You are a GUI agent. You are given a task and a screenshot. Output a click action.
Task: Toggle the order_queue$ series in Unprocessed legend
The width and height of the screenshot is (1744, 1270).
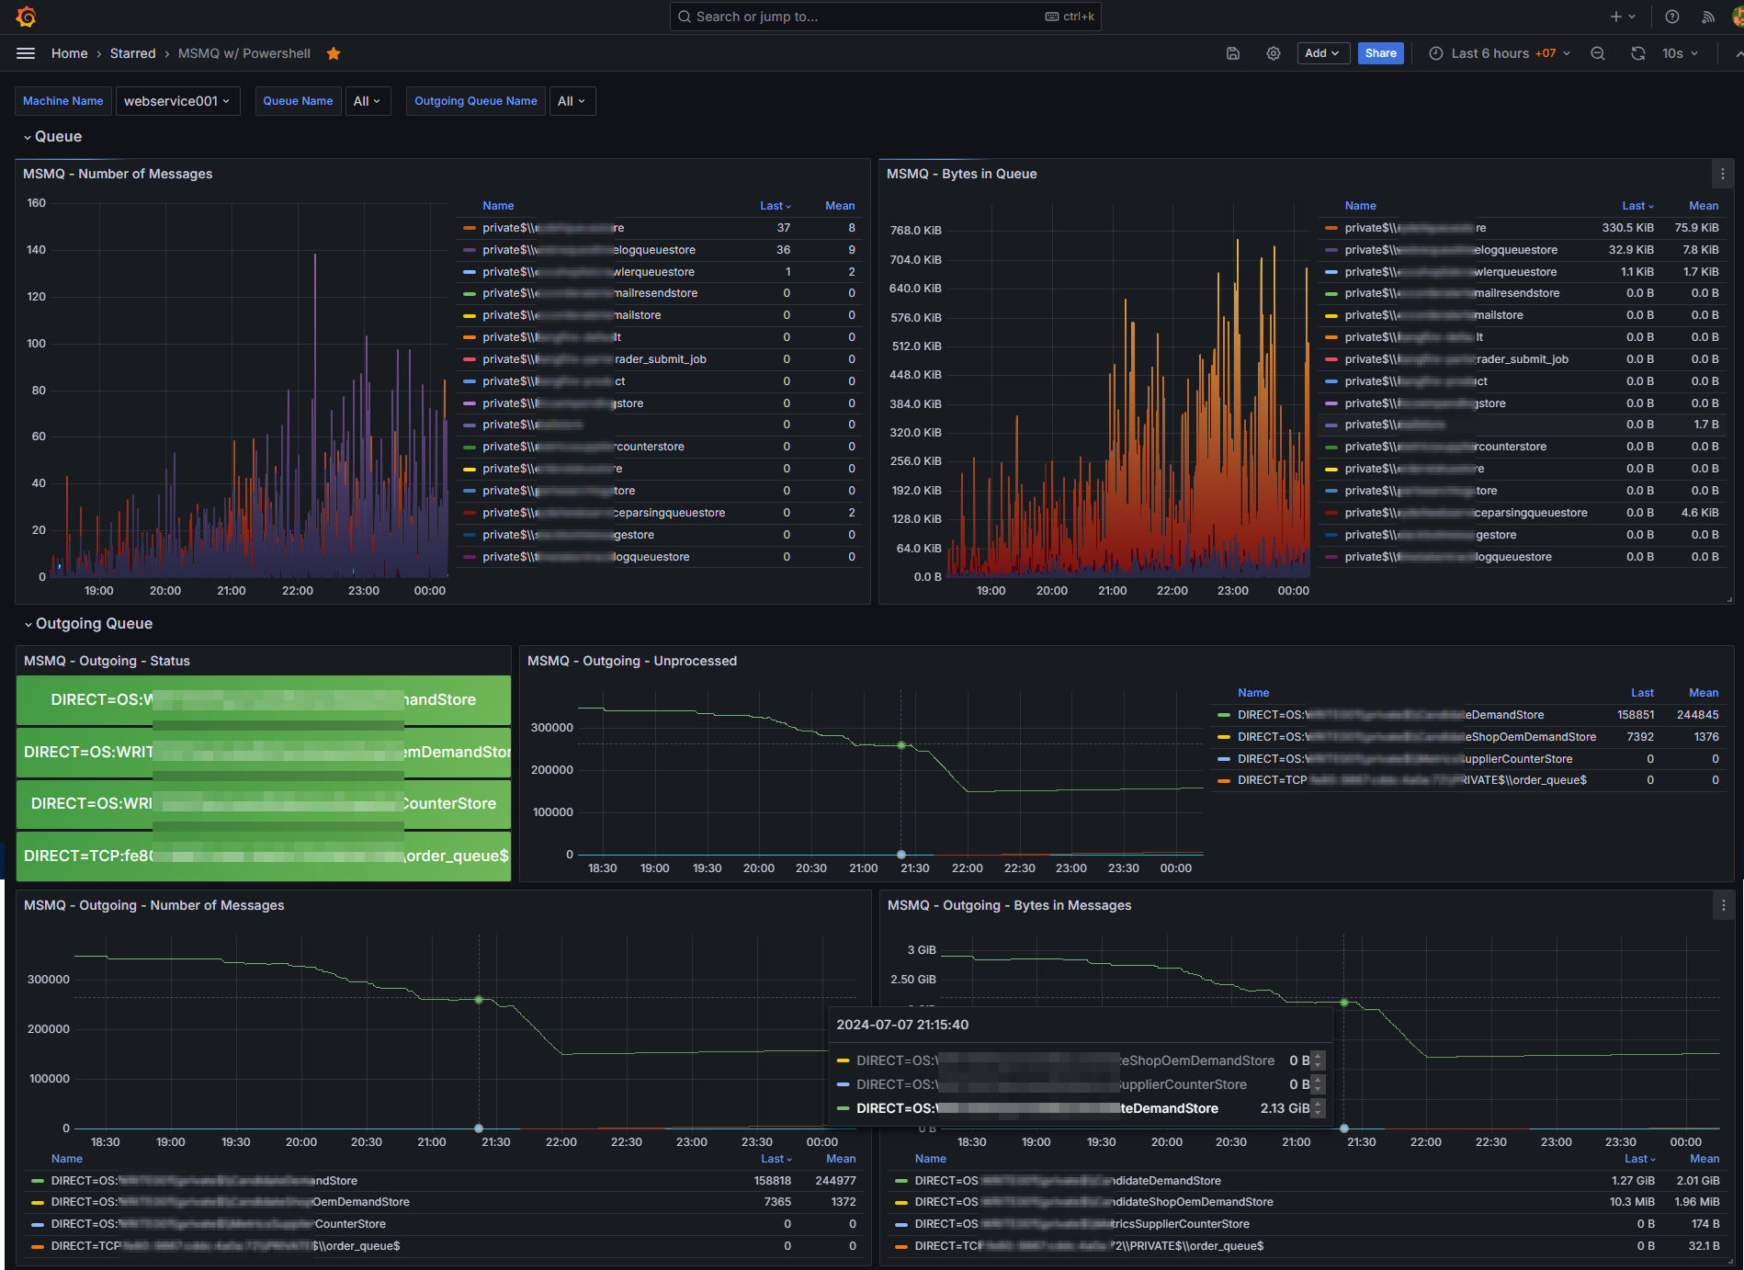click(1412, 780)
